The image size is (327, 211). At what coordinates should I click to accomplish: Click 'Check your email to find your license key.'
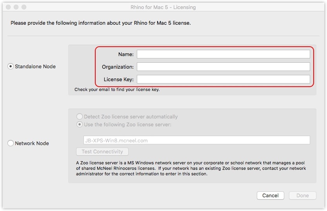[117, 89]
